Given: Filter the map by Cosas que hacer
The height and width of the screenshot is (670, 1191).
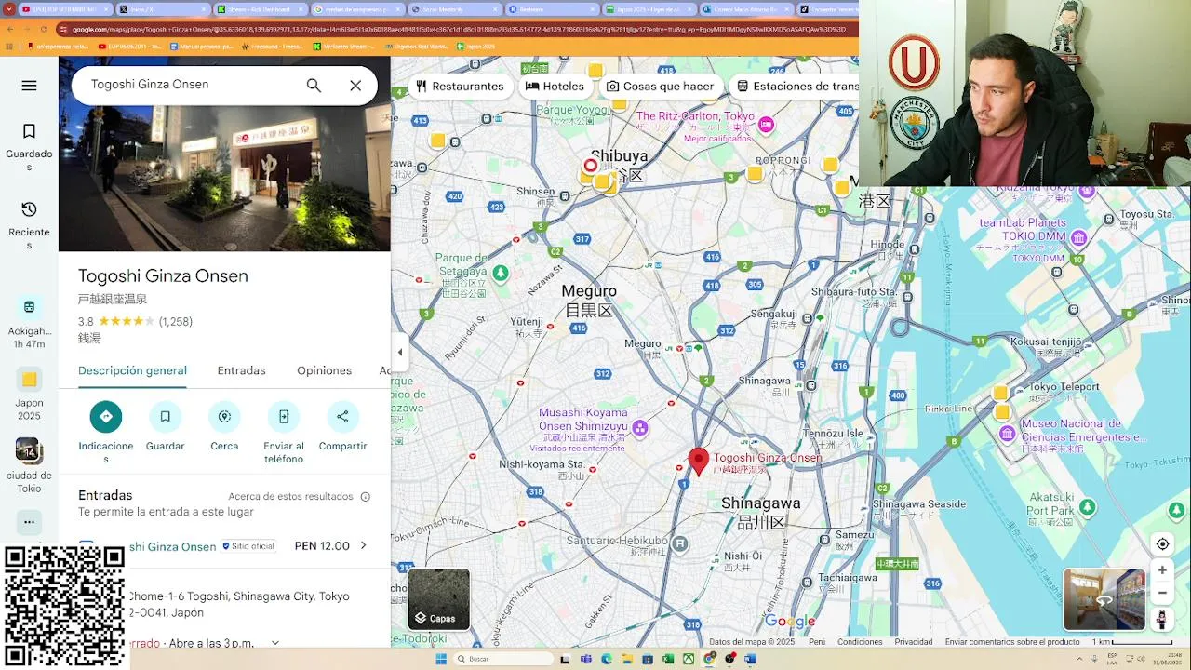Looking at the screenshot, I should [x=661, y=86].
